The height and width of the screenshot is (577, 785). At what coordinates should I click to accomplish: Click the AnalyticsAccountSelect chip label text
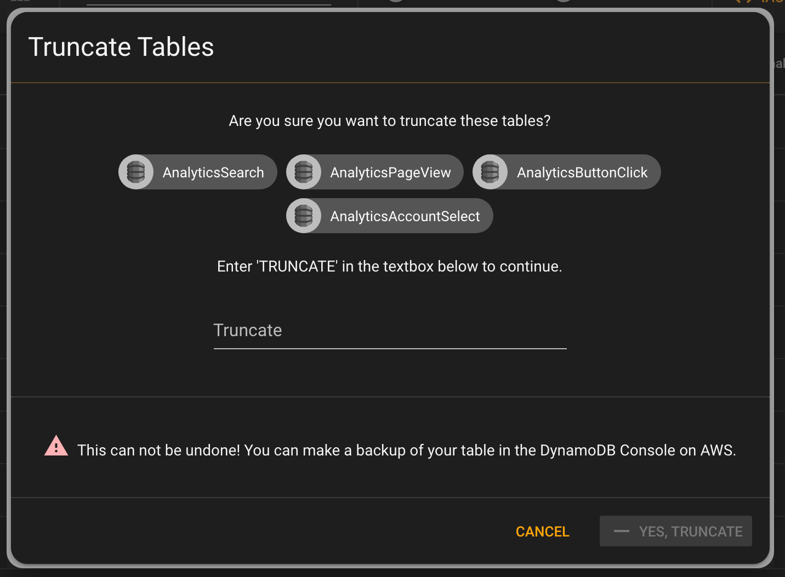[405, 216]
